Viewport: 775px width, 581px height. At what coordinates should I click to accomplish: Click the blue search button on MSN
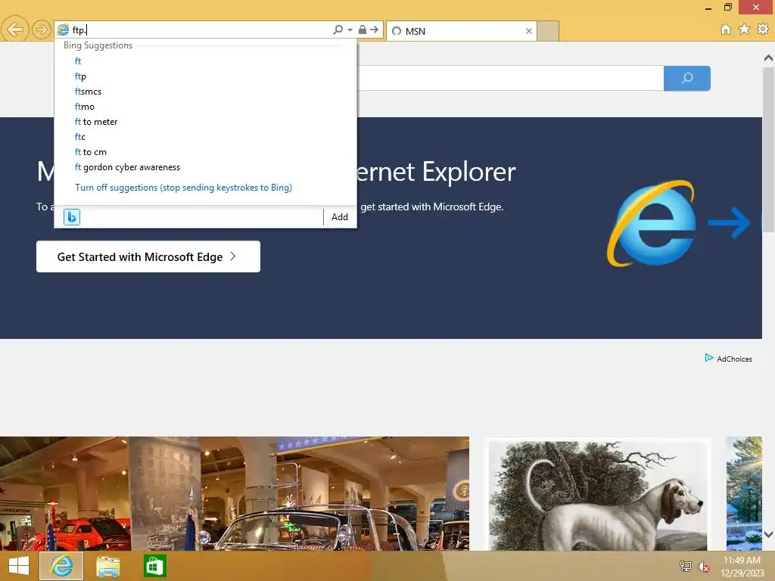687,78
